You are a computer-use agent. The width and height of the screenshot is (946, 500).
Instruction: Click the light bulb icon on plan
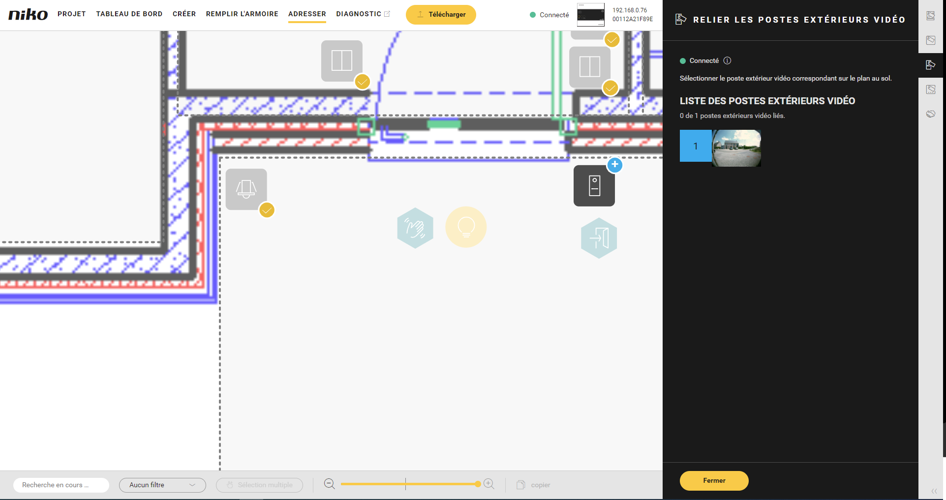click(x=466, y=227)
